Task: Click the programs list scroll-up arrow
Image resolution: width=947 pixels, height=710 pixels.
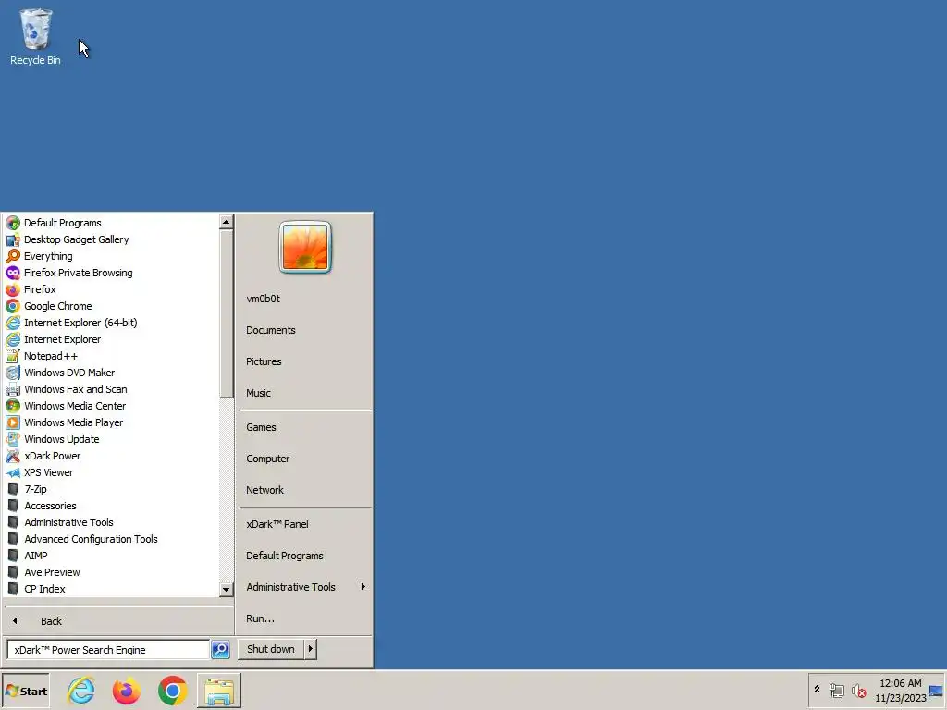Action: tap(226, 222)
